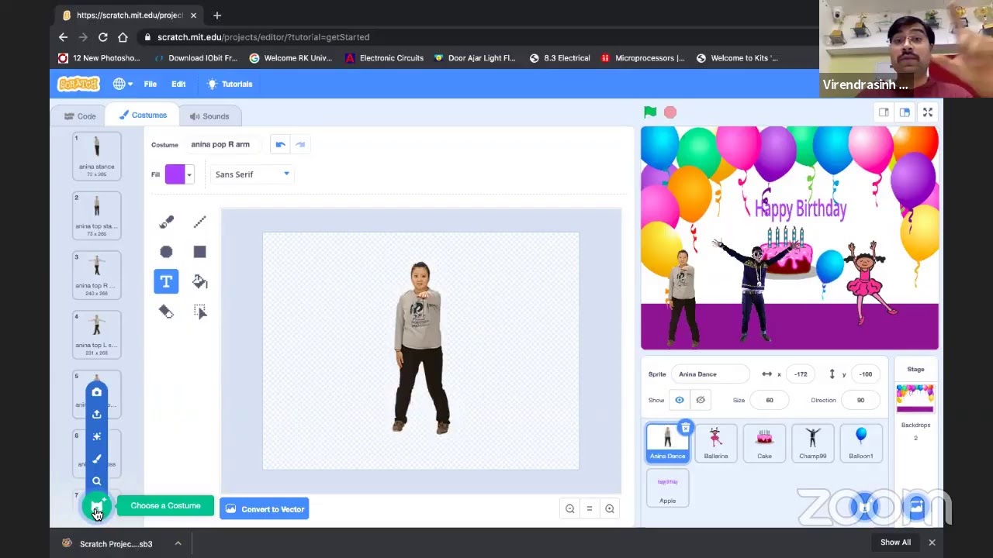This screenshot has width=993, height=558.
Task: Select the Ballerina sprite thumbnail
Action: (716, 443)
